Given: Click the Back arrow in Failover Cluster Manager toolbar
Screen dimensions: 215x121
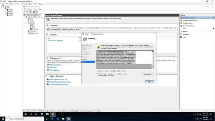Looking at the screenshot, I should 24,12.
